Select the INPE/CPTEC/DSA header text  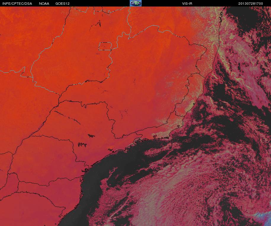pos(17,4)
